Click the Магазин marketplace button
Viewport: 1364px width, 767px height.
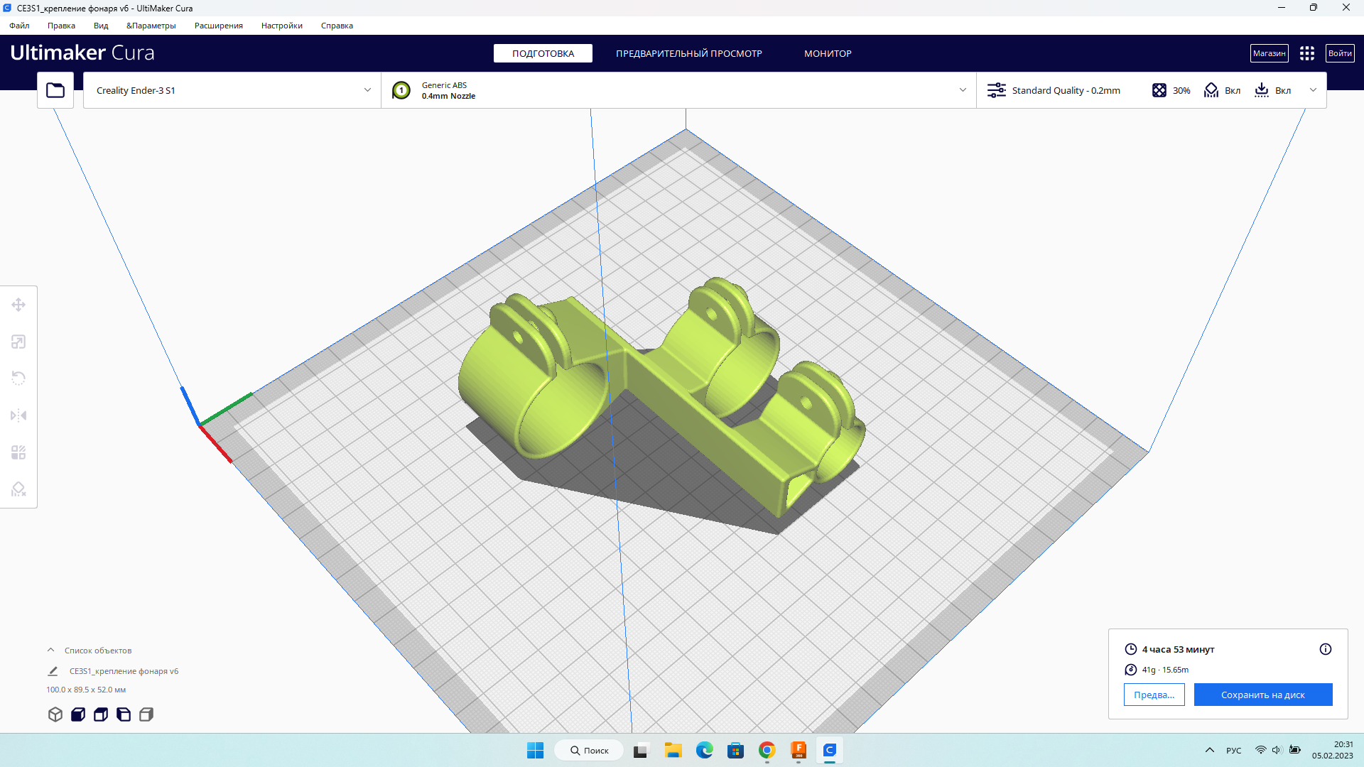click(1269, 53)
